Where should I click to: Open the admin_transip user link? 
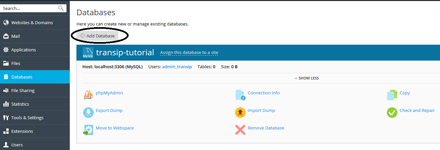177,67
